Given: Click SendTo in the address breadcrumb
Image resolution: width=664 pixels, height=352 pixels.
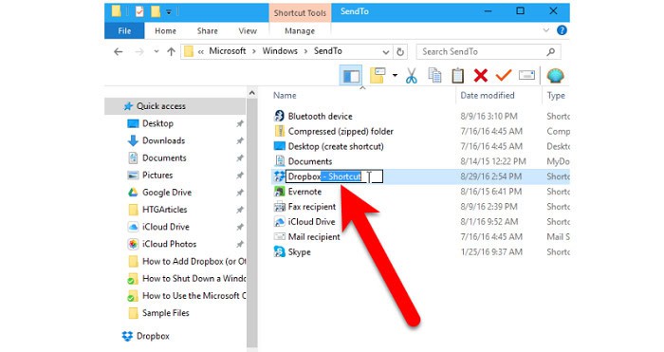Looking at the screenshot, I should (x=328, y=51).
